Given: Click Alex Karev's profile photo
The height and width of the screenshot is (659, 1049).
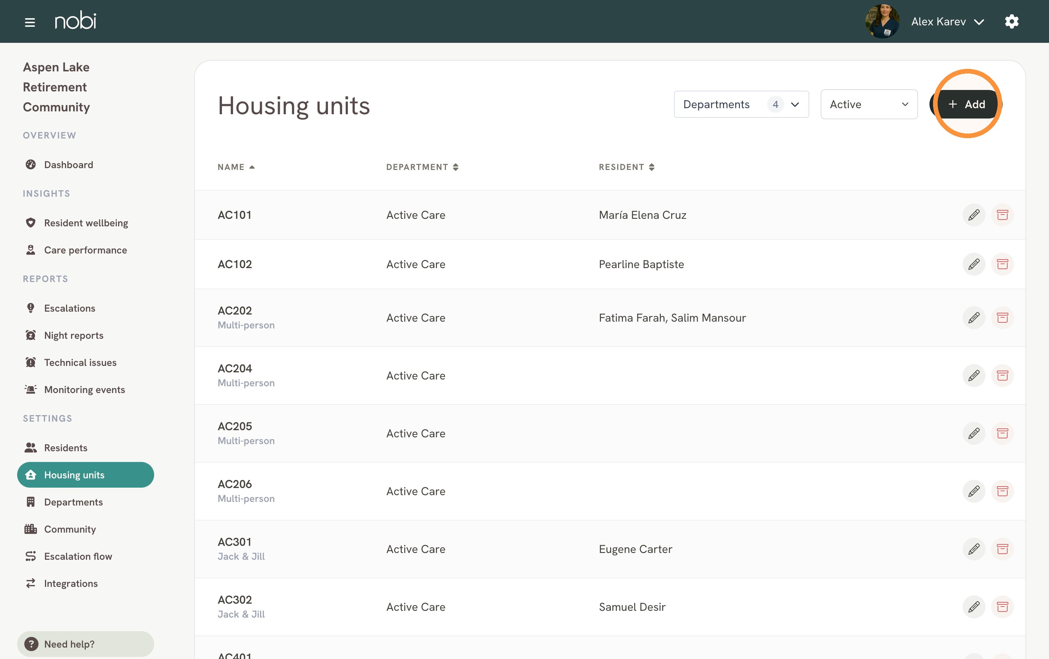Looking at the screenshot, I should click(x=882, y=21).
